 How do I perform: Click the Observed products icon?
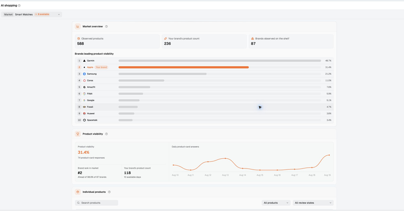click(79, 38)
